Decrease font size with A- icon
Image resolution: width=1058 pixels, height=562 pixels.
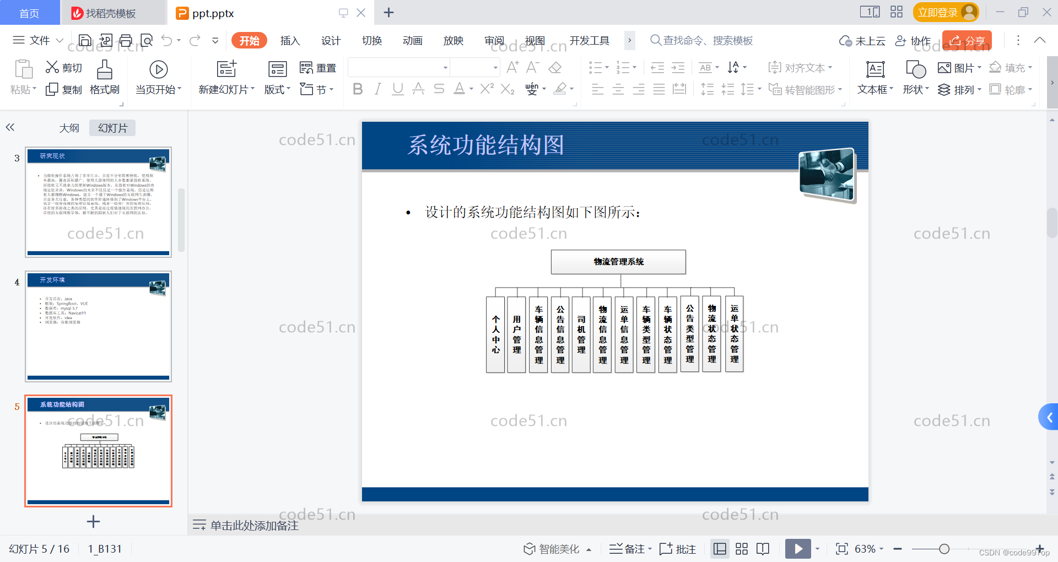pyautogui.click(x=533, y=67)
